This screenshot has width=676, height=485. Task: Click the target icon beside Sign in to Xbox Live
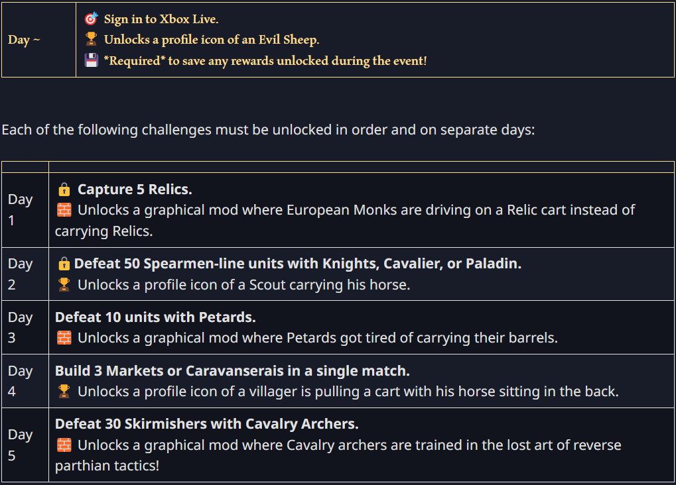(91, 19)
